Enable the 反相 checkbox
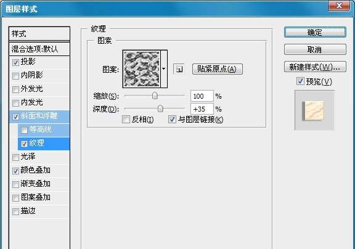Screen dimensions: 355x249 [126, 120]
